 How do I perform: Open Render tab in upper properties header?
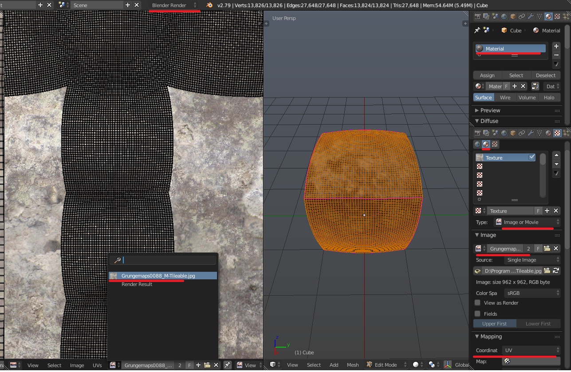tap(478, 16)
